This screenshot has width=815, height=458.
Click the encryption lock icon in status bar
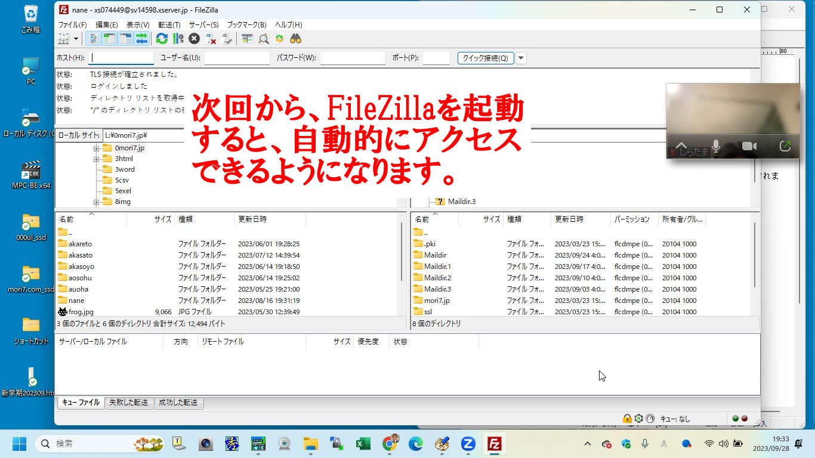point(627,419)
